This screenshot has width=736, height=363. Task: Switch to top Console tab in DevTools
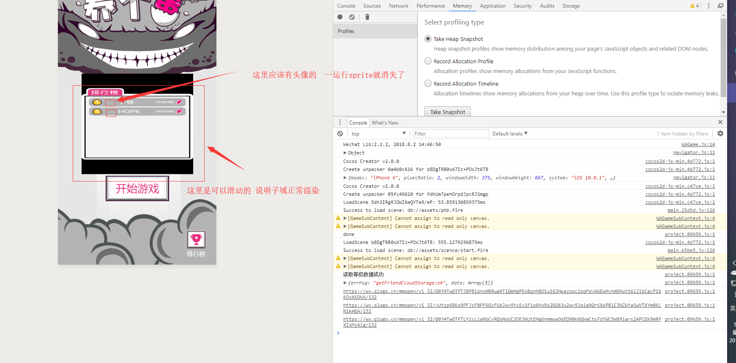[x=346, y=6]
